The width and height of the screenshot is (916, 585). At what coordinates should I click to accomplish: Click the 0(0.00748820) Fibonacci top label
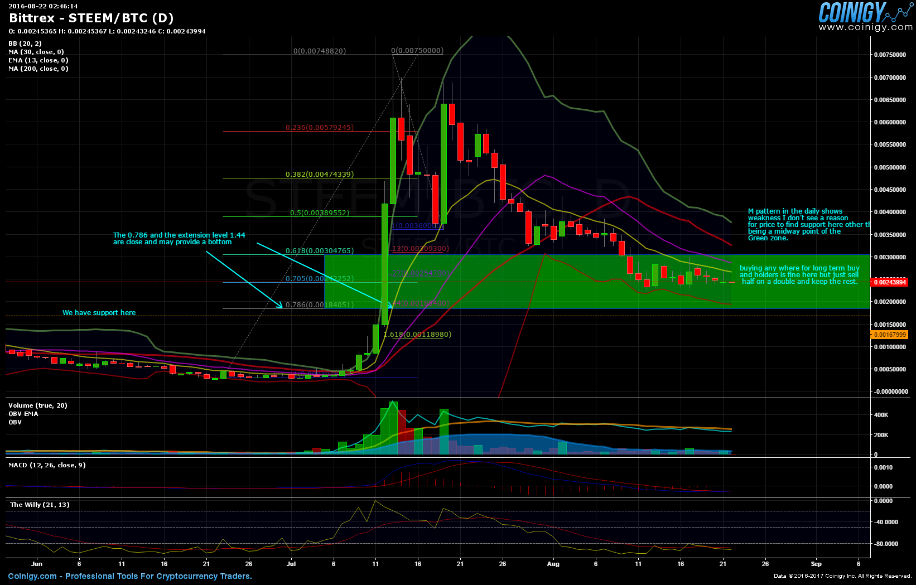coord(320,51)
